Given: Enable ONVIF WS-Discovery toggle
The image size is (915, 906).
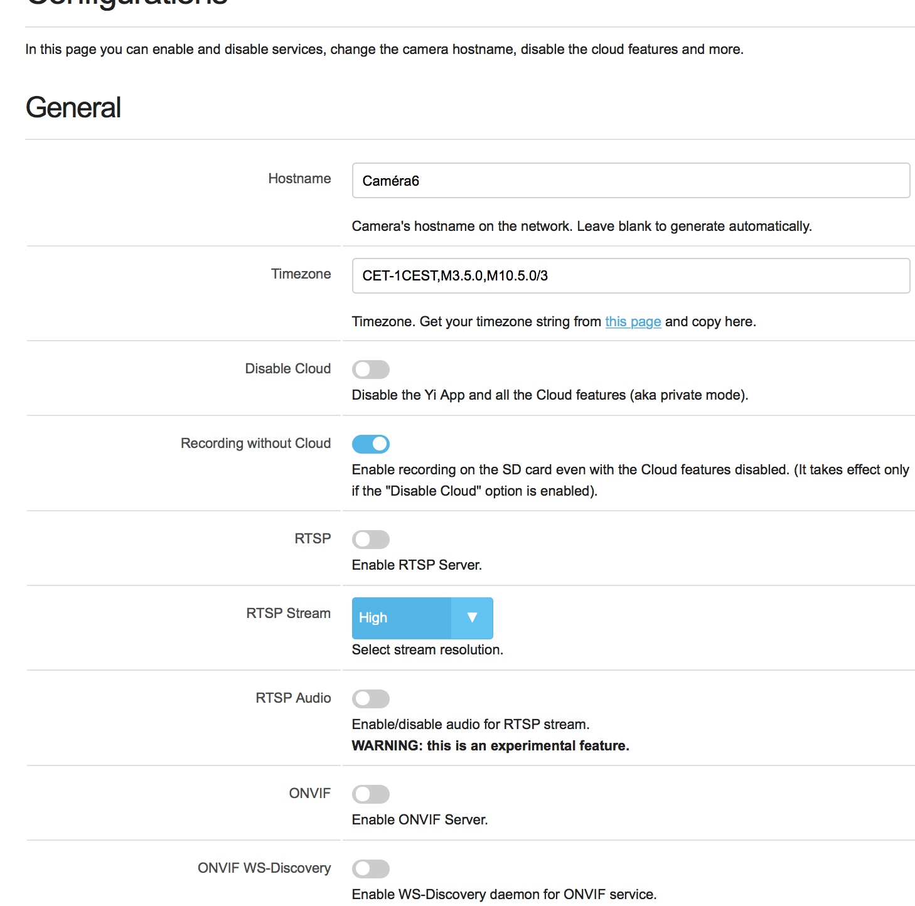Looking at the screenshot, I should [x=370, y=869].
